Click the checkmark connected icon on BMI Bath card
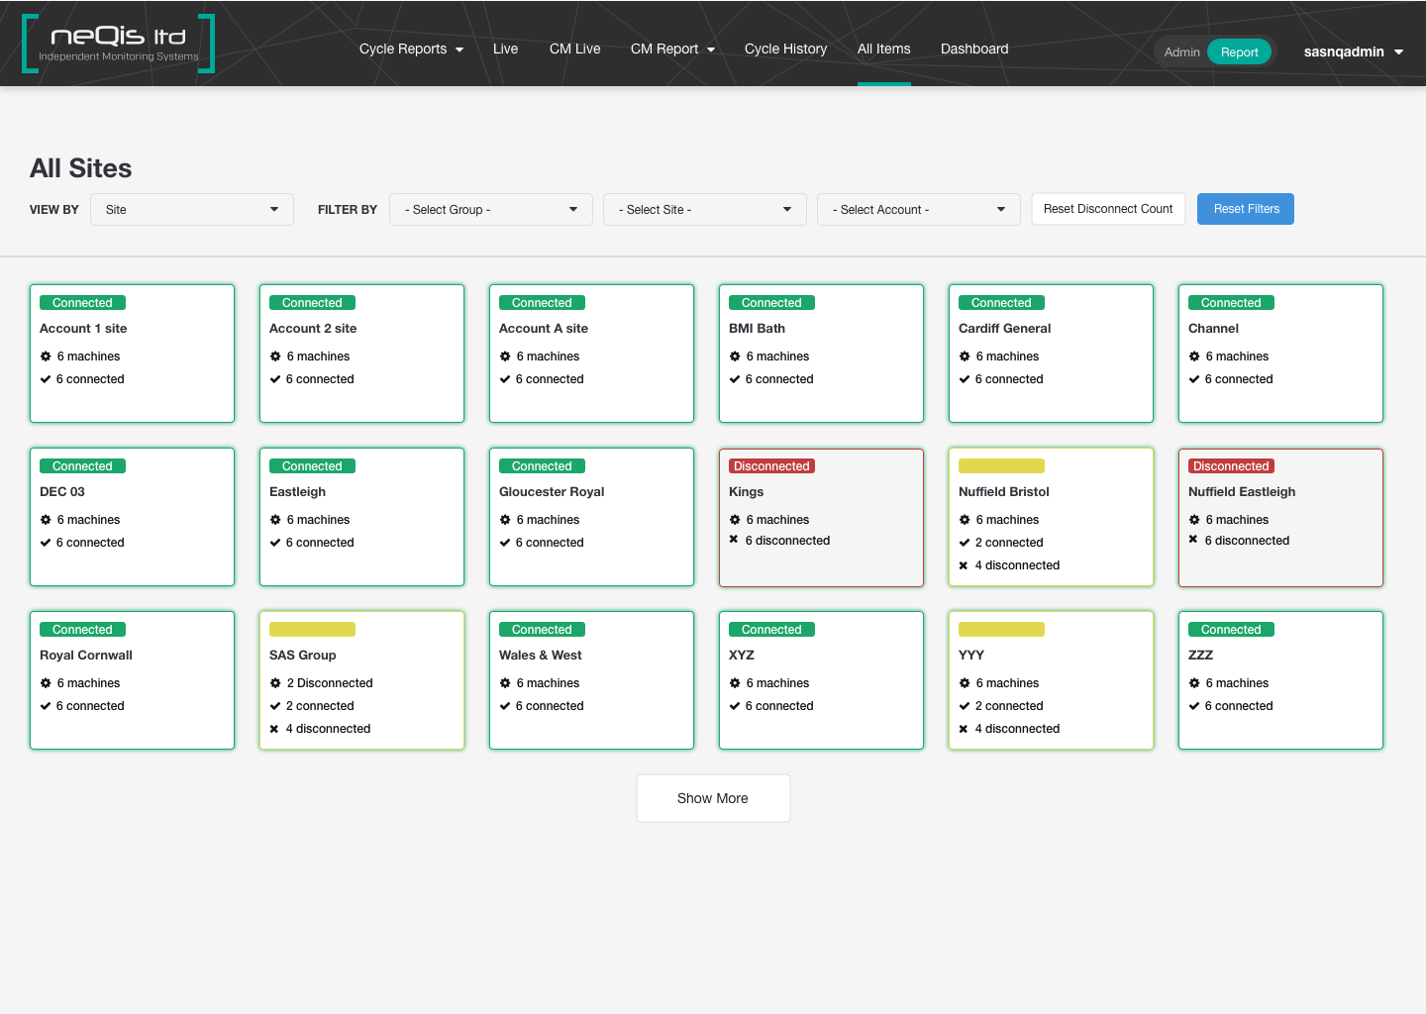1426x1014 pixels. 735,379
